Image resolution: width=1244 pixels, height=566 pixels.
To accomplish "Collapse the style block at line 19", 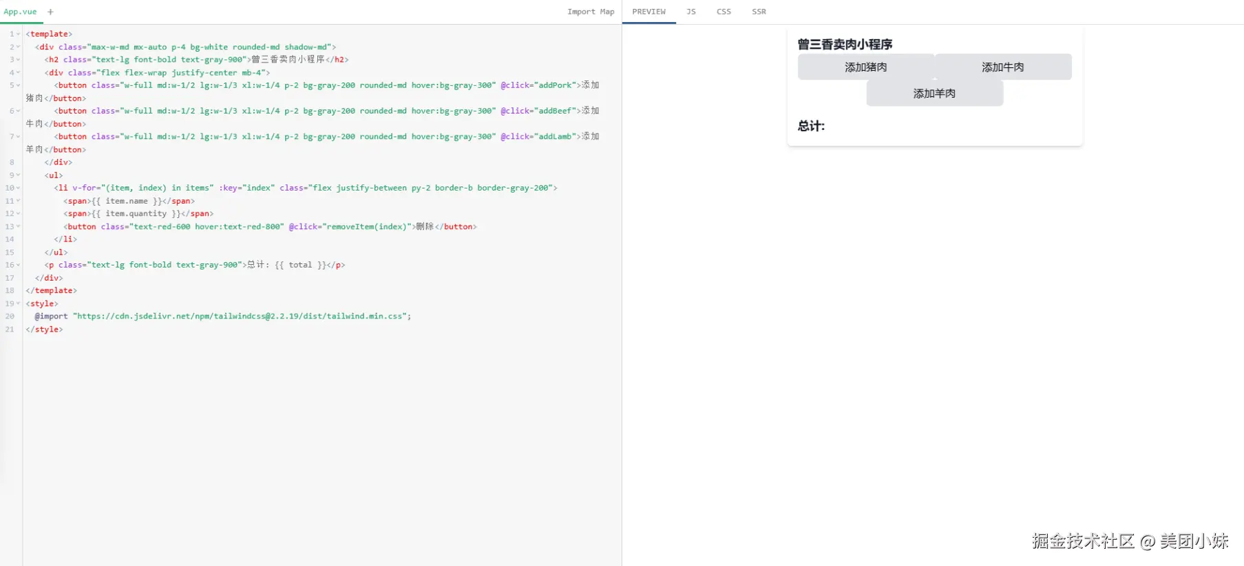I will click(19, 304).
